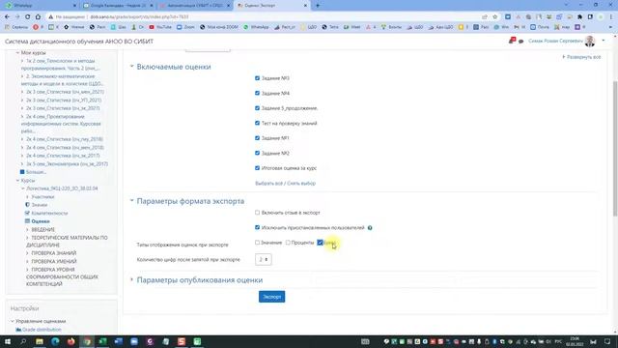Open the Участники item in course tree
Viewport: 618px width, 348px height.
pyautogui.click(x=42, y=196)
